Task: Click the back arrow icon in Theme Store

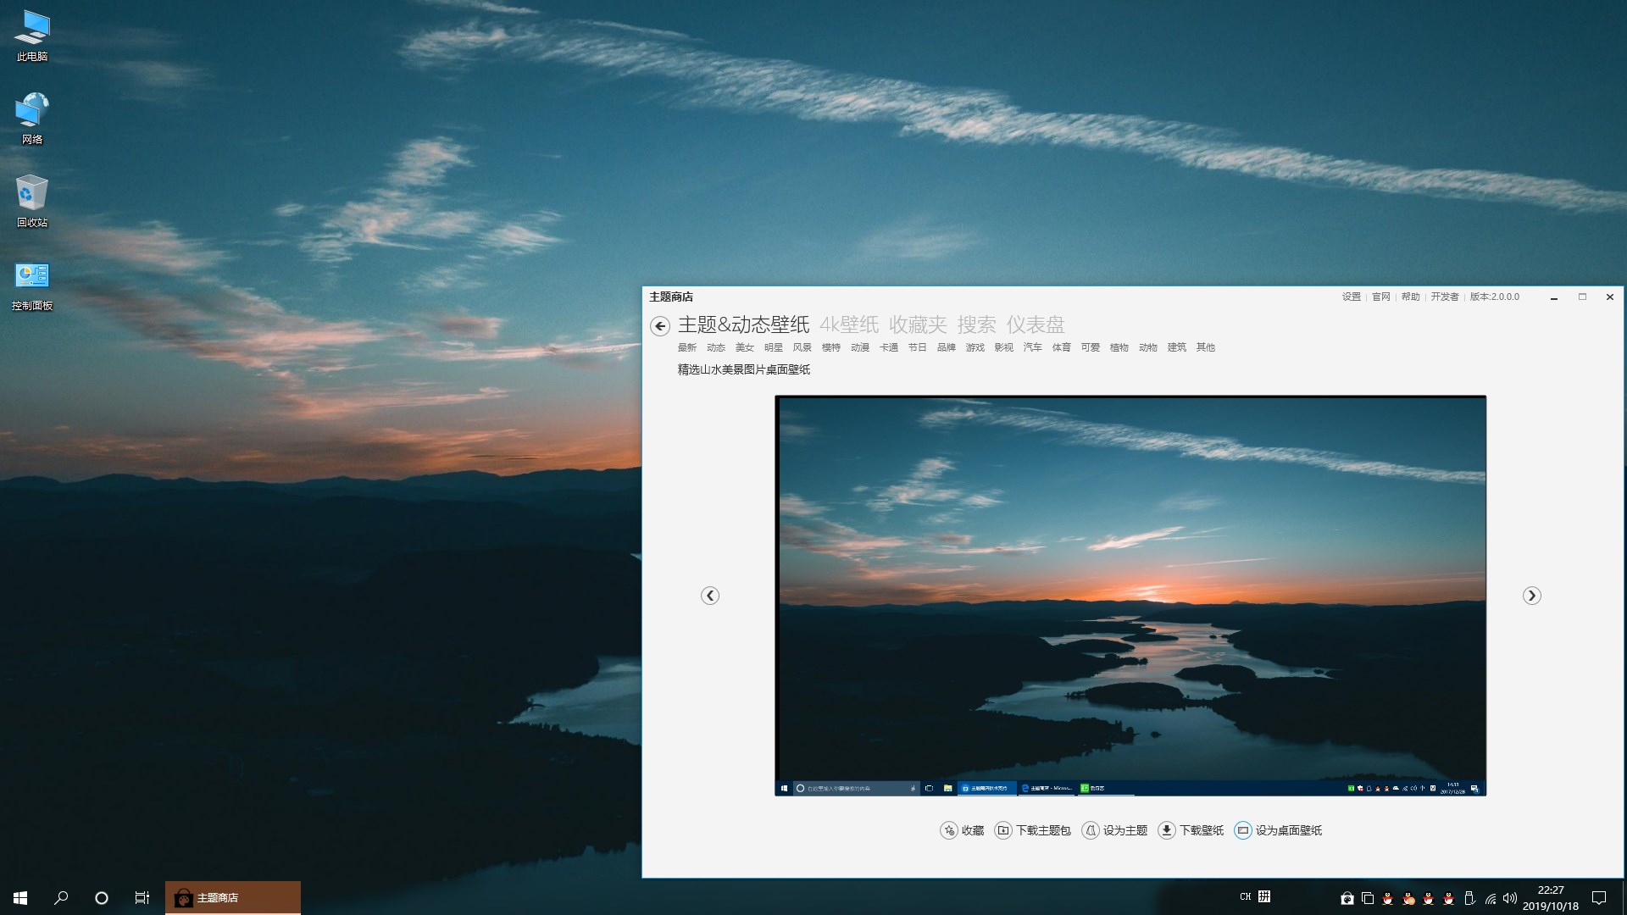Action: [x=660, y=326]
